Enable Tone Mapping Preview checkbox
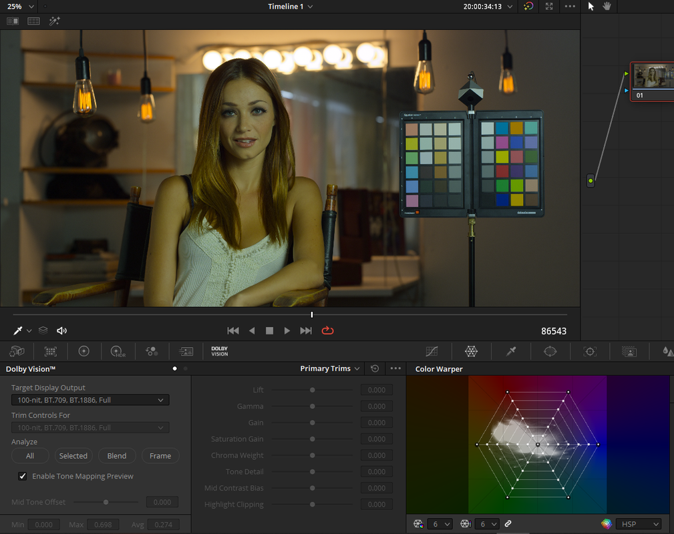 coord(22,476)
